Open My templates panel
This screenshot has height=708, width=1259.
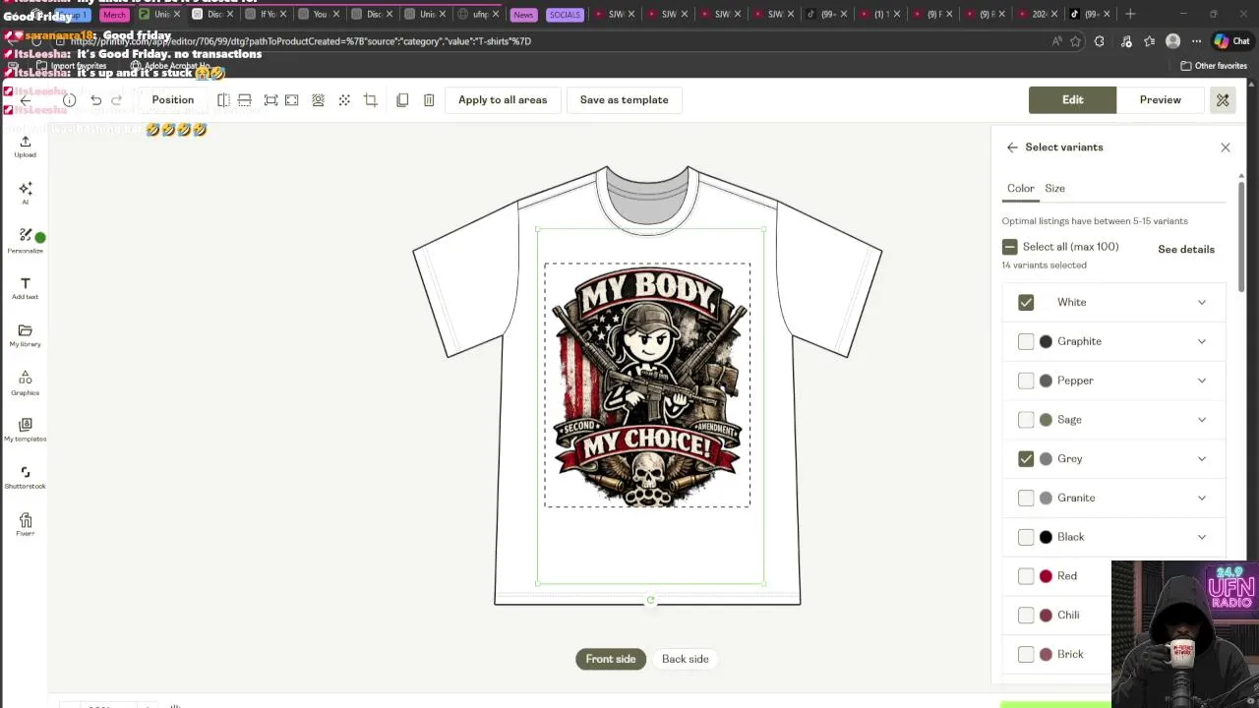click(x=25, y=431)
